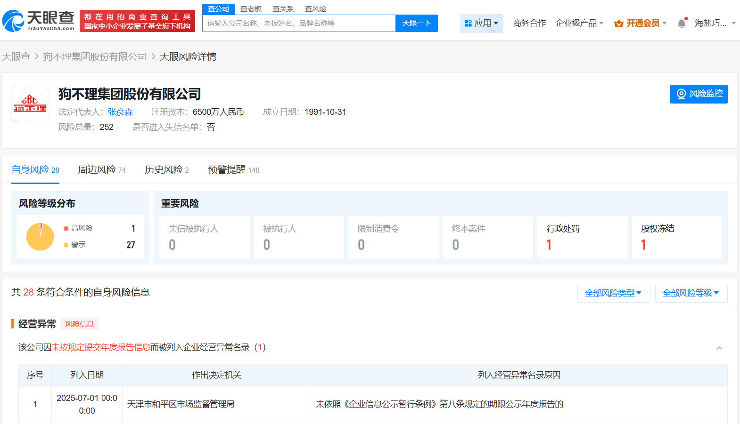
Task: Focus the company name search field
Action: [x=299, y=23]
